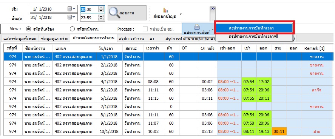Image resolution: width=335 pixels, height=139 pixels.
Task: Open the end date calendar icon
Action: pyautogui.click(x=69, y=17)
